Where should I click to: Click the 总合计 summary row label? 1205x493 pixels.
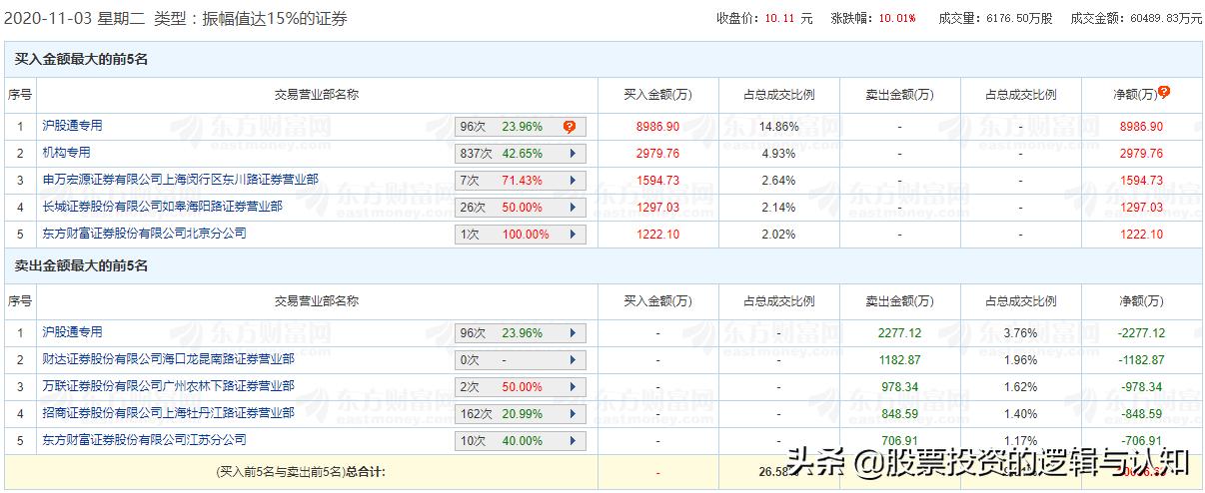pyautogui.click(x=300, y=470)
